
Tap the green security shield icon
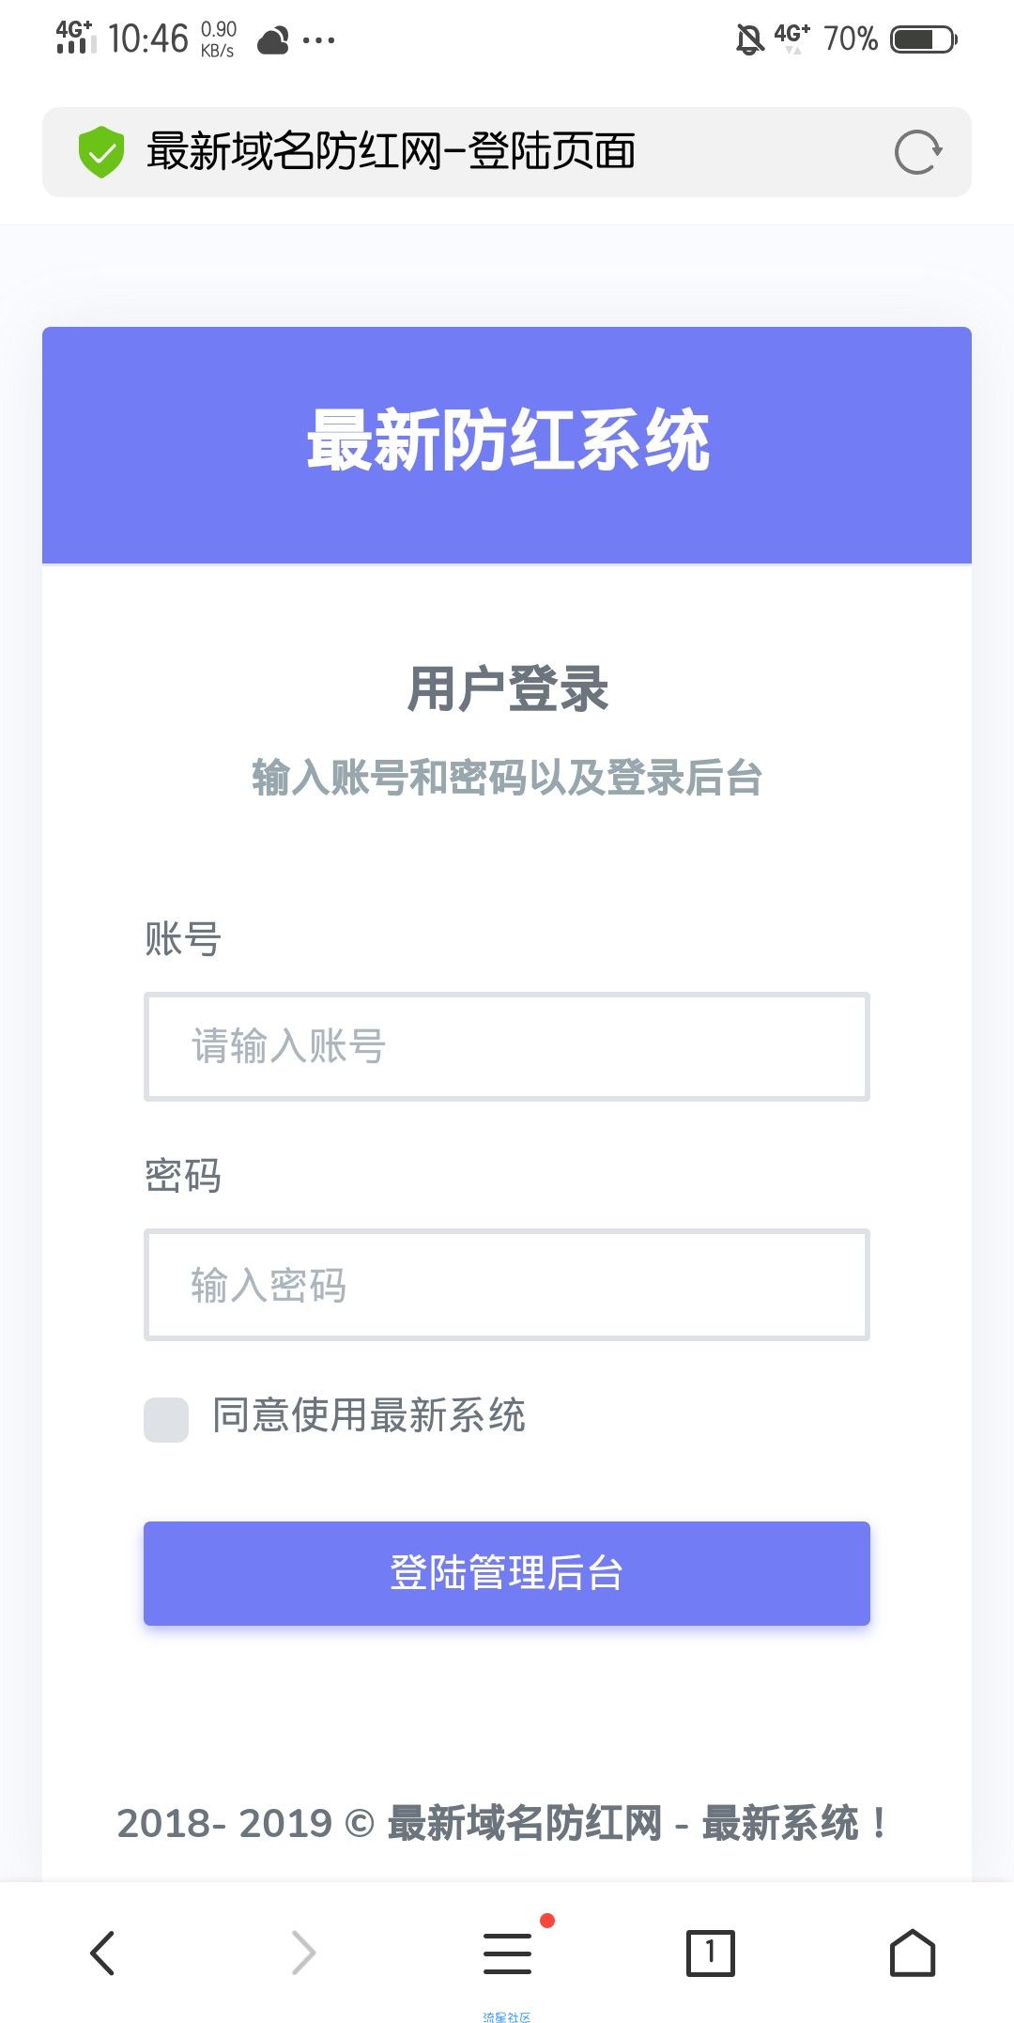[101, 151]
